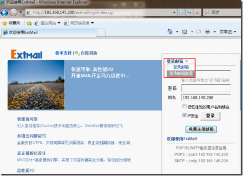Click the Read mail envelope icon
Viewport: 243px width, 176px height.
[199, 32]
